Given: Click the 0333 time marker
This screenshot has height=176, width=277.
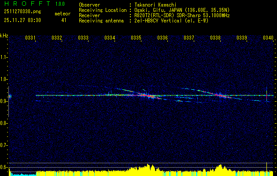Looking at the screenshot, I should (x=83, y=37).
